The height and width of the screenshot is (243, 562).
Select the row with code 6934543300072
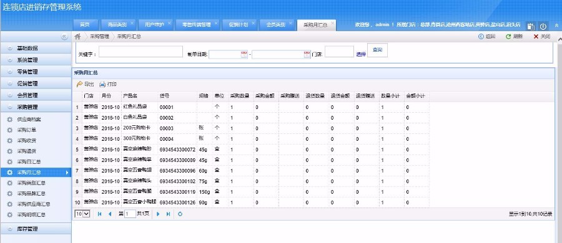(x=251, y=150)
